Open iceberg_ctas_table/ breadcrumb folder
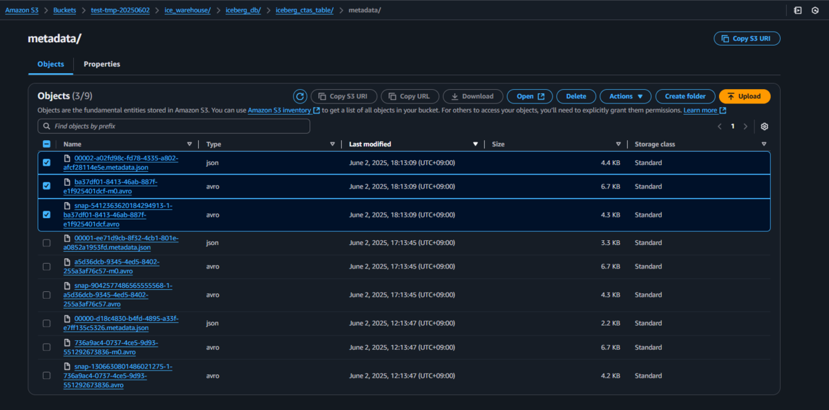 click(x=305, y=10)
